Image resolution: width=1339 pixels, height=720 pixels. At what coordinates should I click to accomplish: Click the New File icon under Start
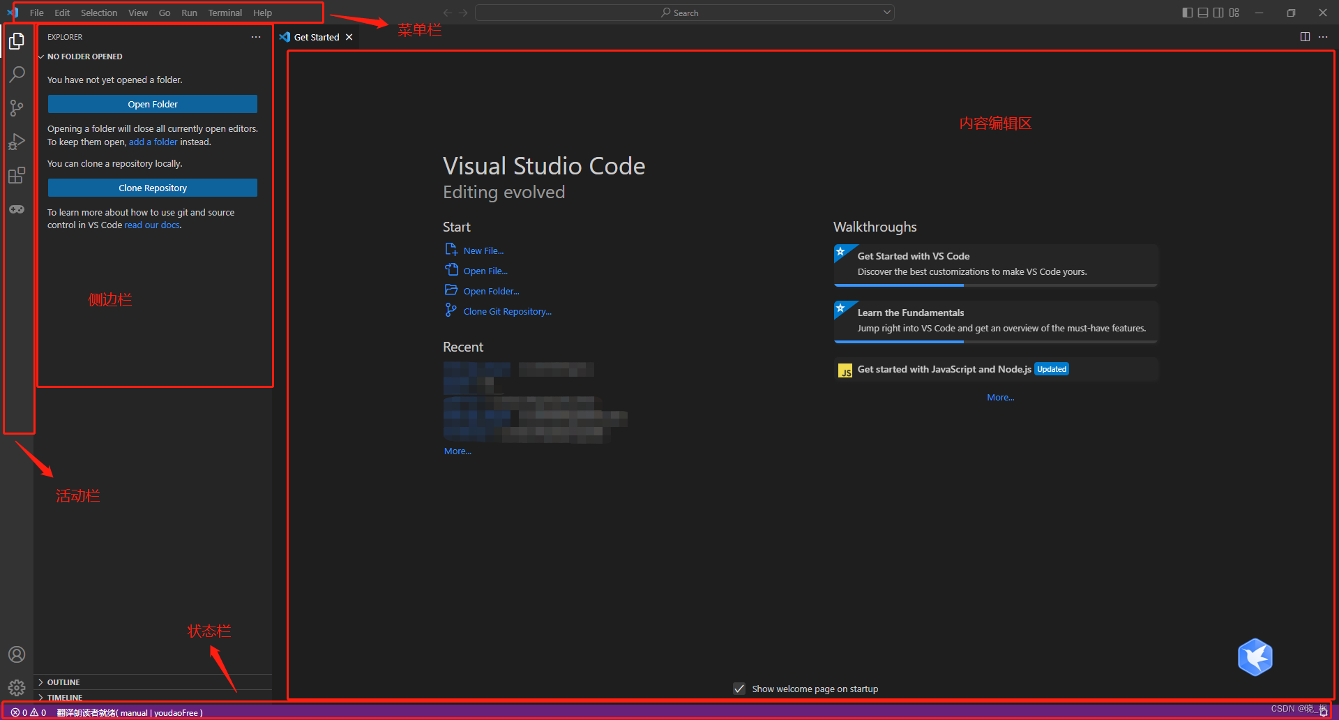(451, 250)
